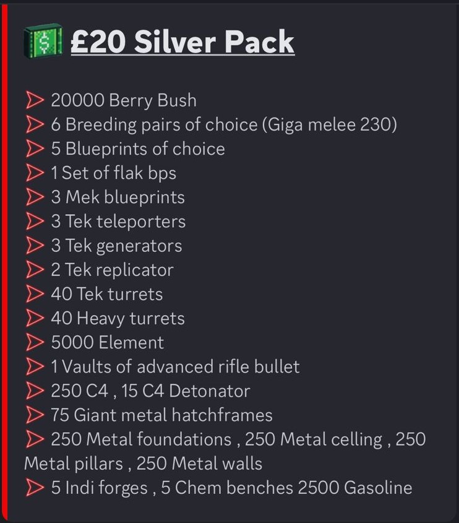Click the arrow next to 5 Blueprints of choice
This screenshot has width=459, height=523.
[x=35, y=149]
